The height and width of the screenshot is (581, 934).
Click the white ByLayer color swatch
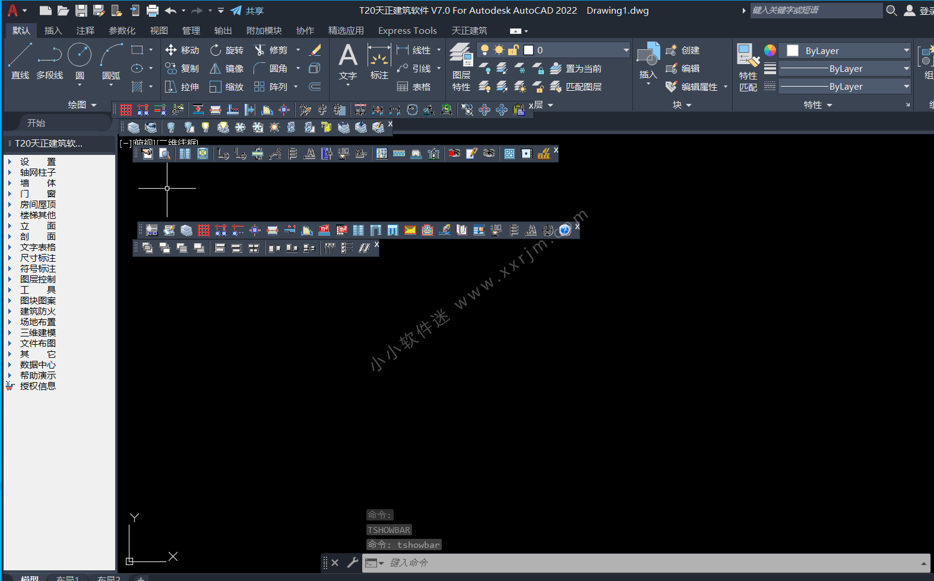[793, 50]
